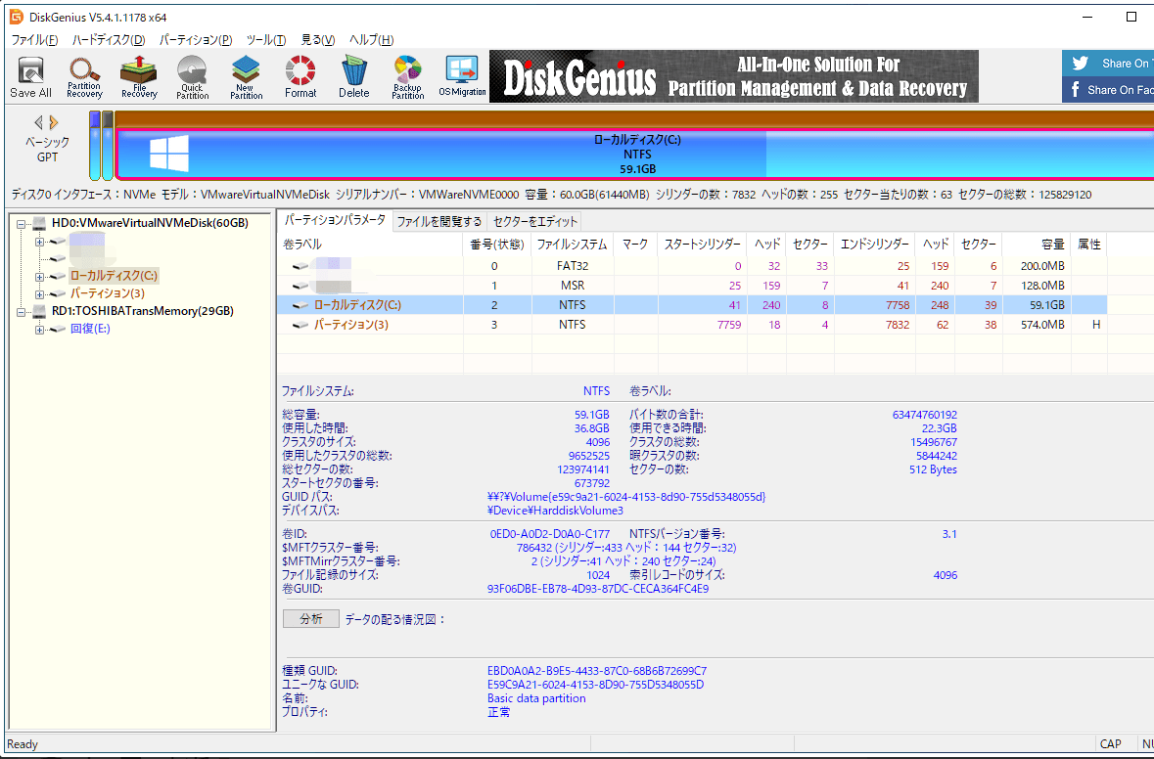Collapse the HD0 VMwareVirtualNVMeDisk tree node
Screen dimensions: 1154x759
pyautogui.click(x=22, y=223)
